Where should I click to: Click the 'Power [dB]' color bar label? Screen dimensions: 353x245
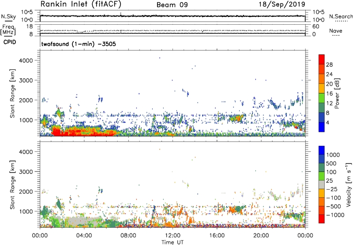[337, 93]
